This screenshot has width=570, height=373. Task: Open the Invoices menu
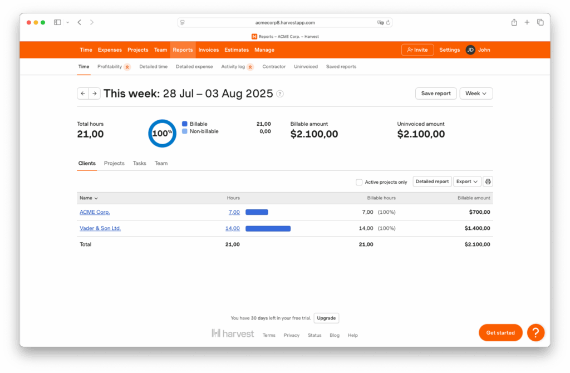coord(209,50)
